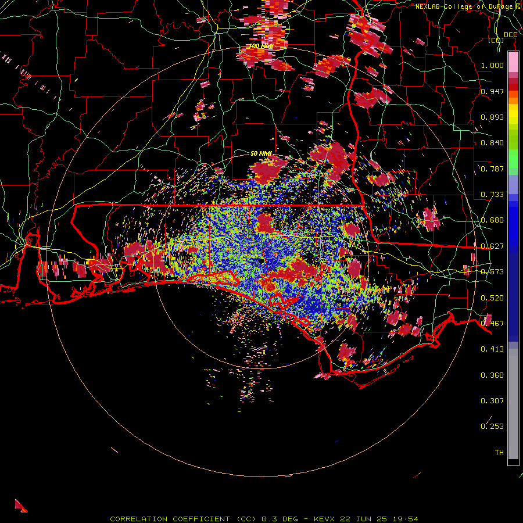
Task: Click the '0.413' color scale value
Action: tap(492, 349)
